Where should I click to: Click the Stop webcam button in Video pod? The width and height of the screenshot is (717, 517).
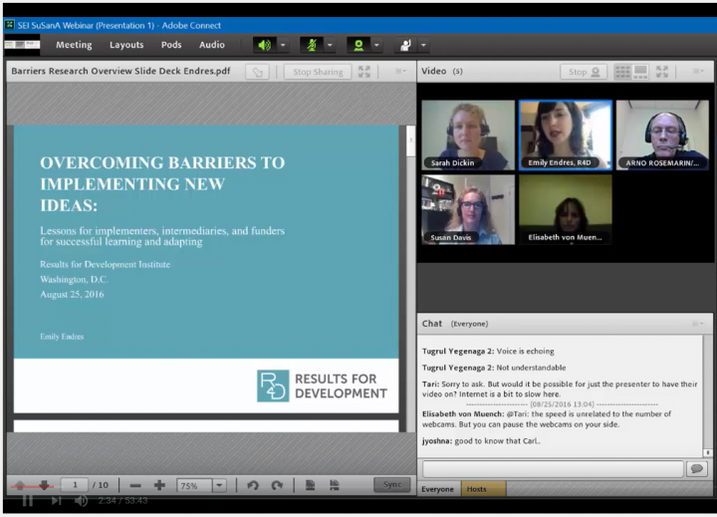pyautogui.click(x=585, y=72)
